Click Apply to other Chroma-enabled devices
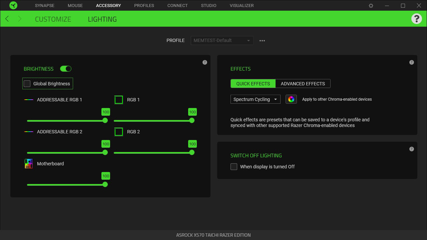The image size is (427, 240). [x=337, y=99]
